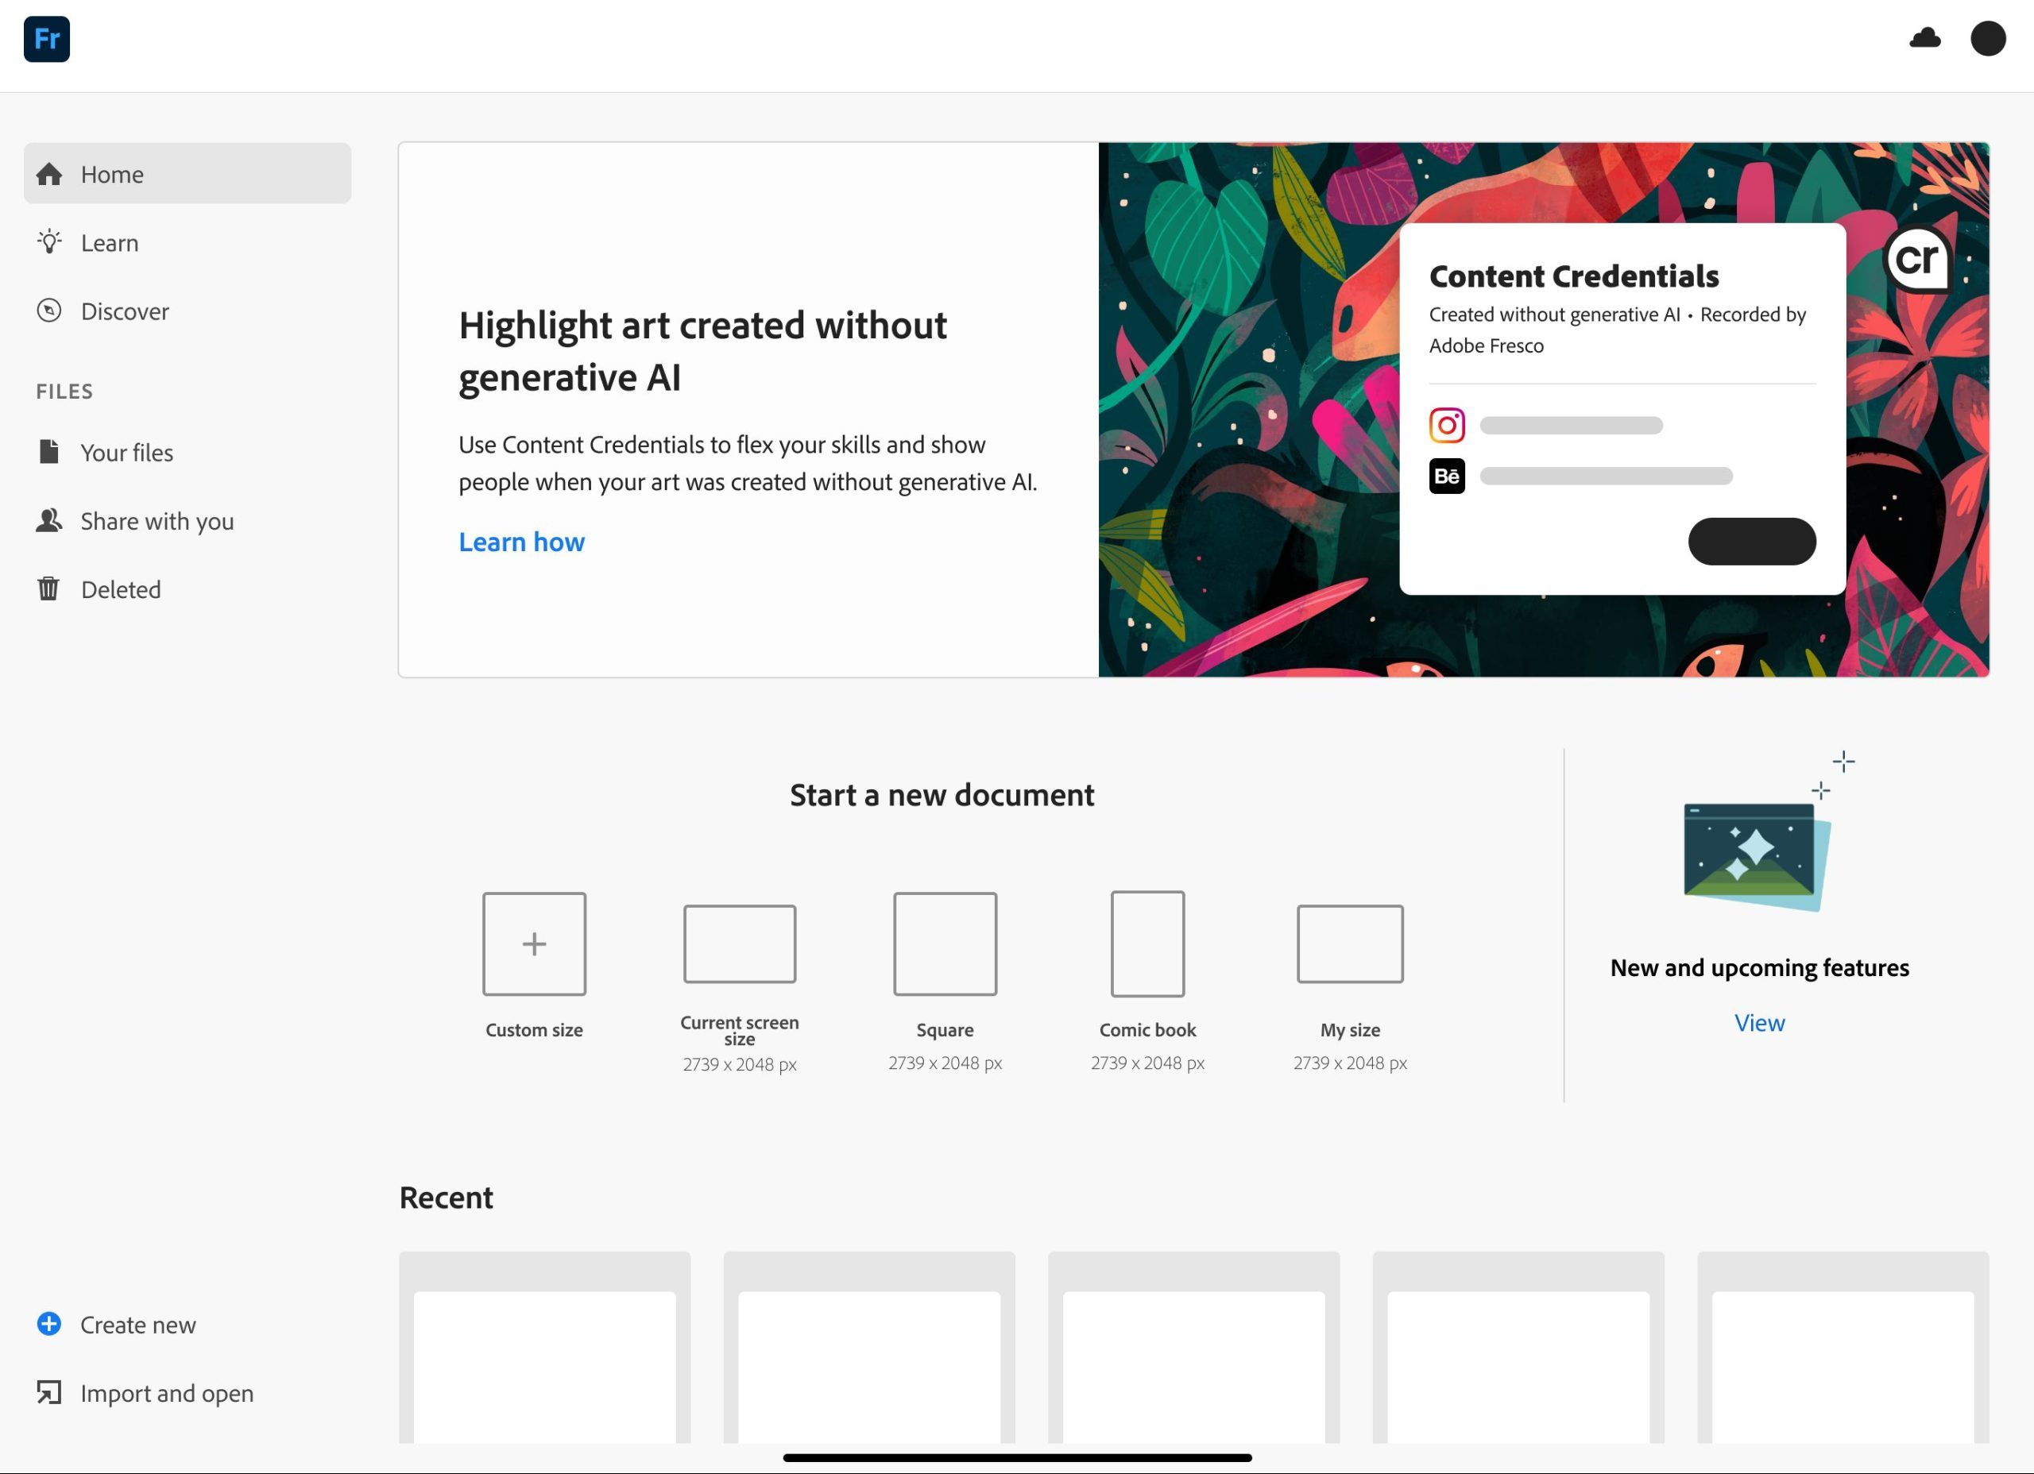Click the Behance icon in the card
Image resolution: width=2034 pixels, height=1474 pixels.
coord(1447,476)
